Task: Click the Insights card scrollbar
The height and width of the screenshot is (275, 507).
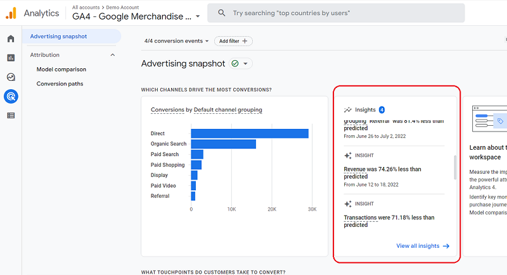Action: pos(455,168)
